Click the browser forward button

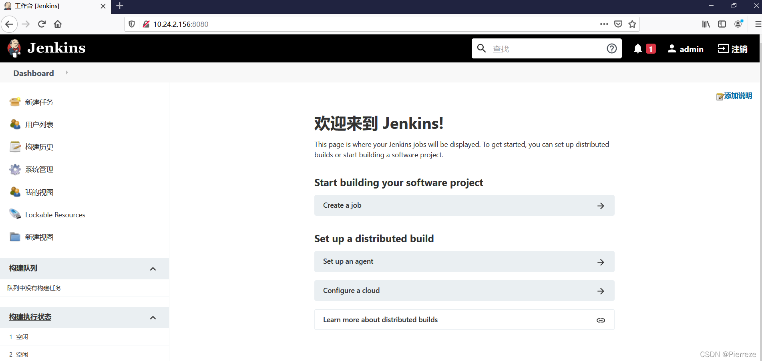pos(26,24)
